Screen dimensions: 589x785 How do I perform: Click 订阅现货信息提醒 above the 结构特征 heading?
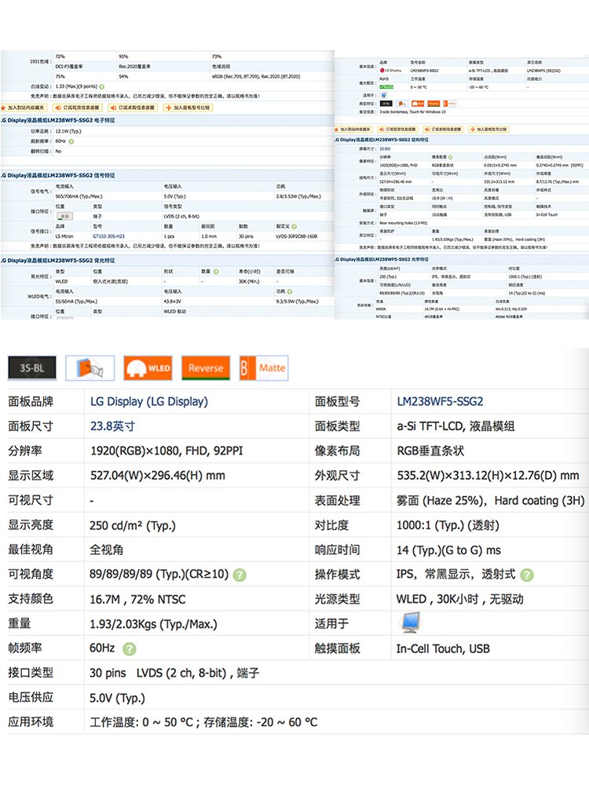[x=399, y=130]
